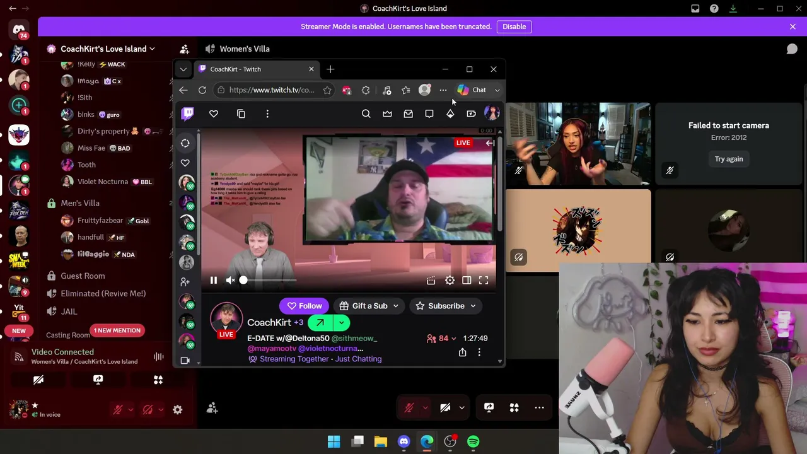Viewport: 807px width, 454px height.
Task: Click Try again on the failed camera tile
Action: point(729,159)
